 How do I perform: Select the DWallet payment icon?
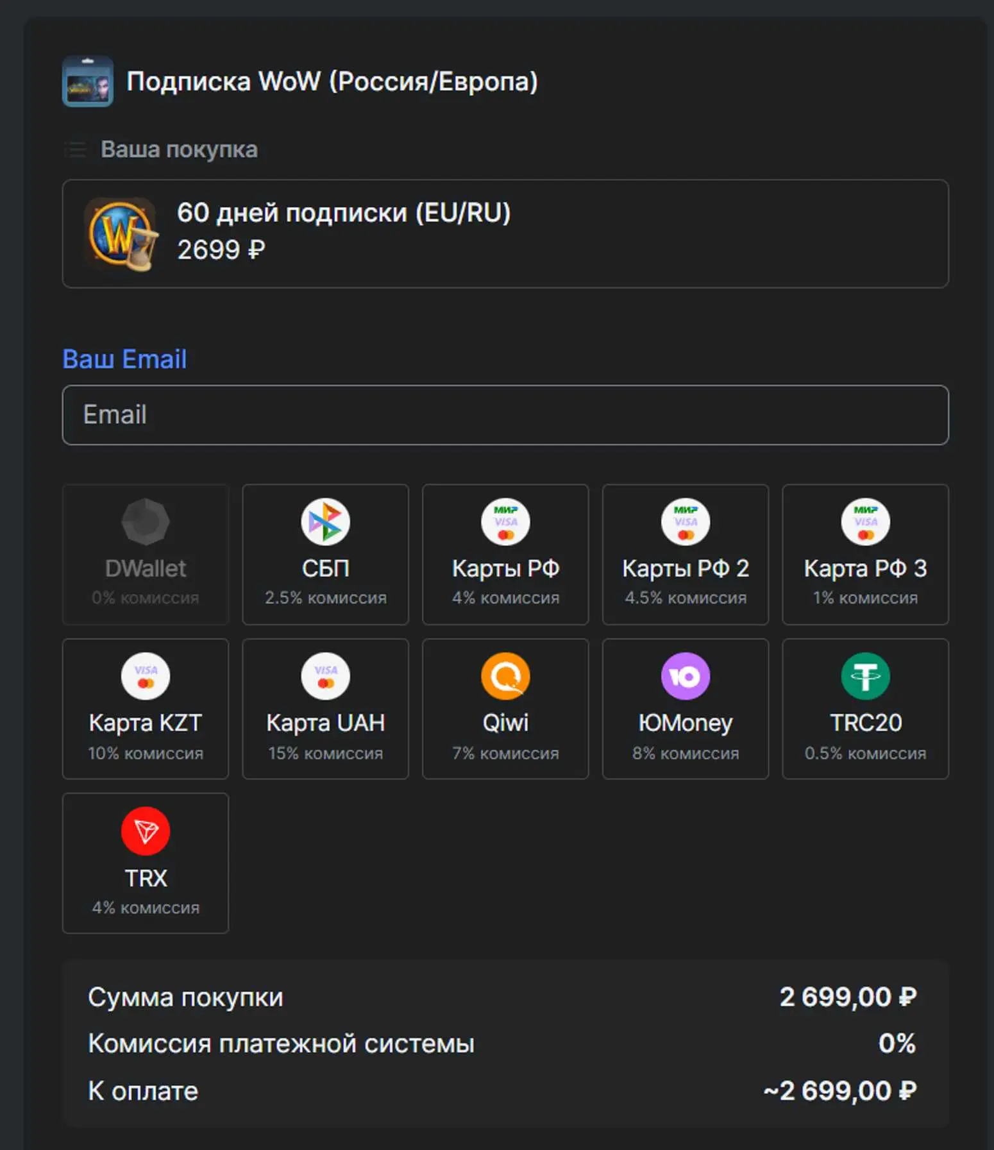tap(146, 522)
